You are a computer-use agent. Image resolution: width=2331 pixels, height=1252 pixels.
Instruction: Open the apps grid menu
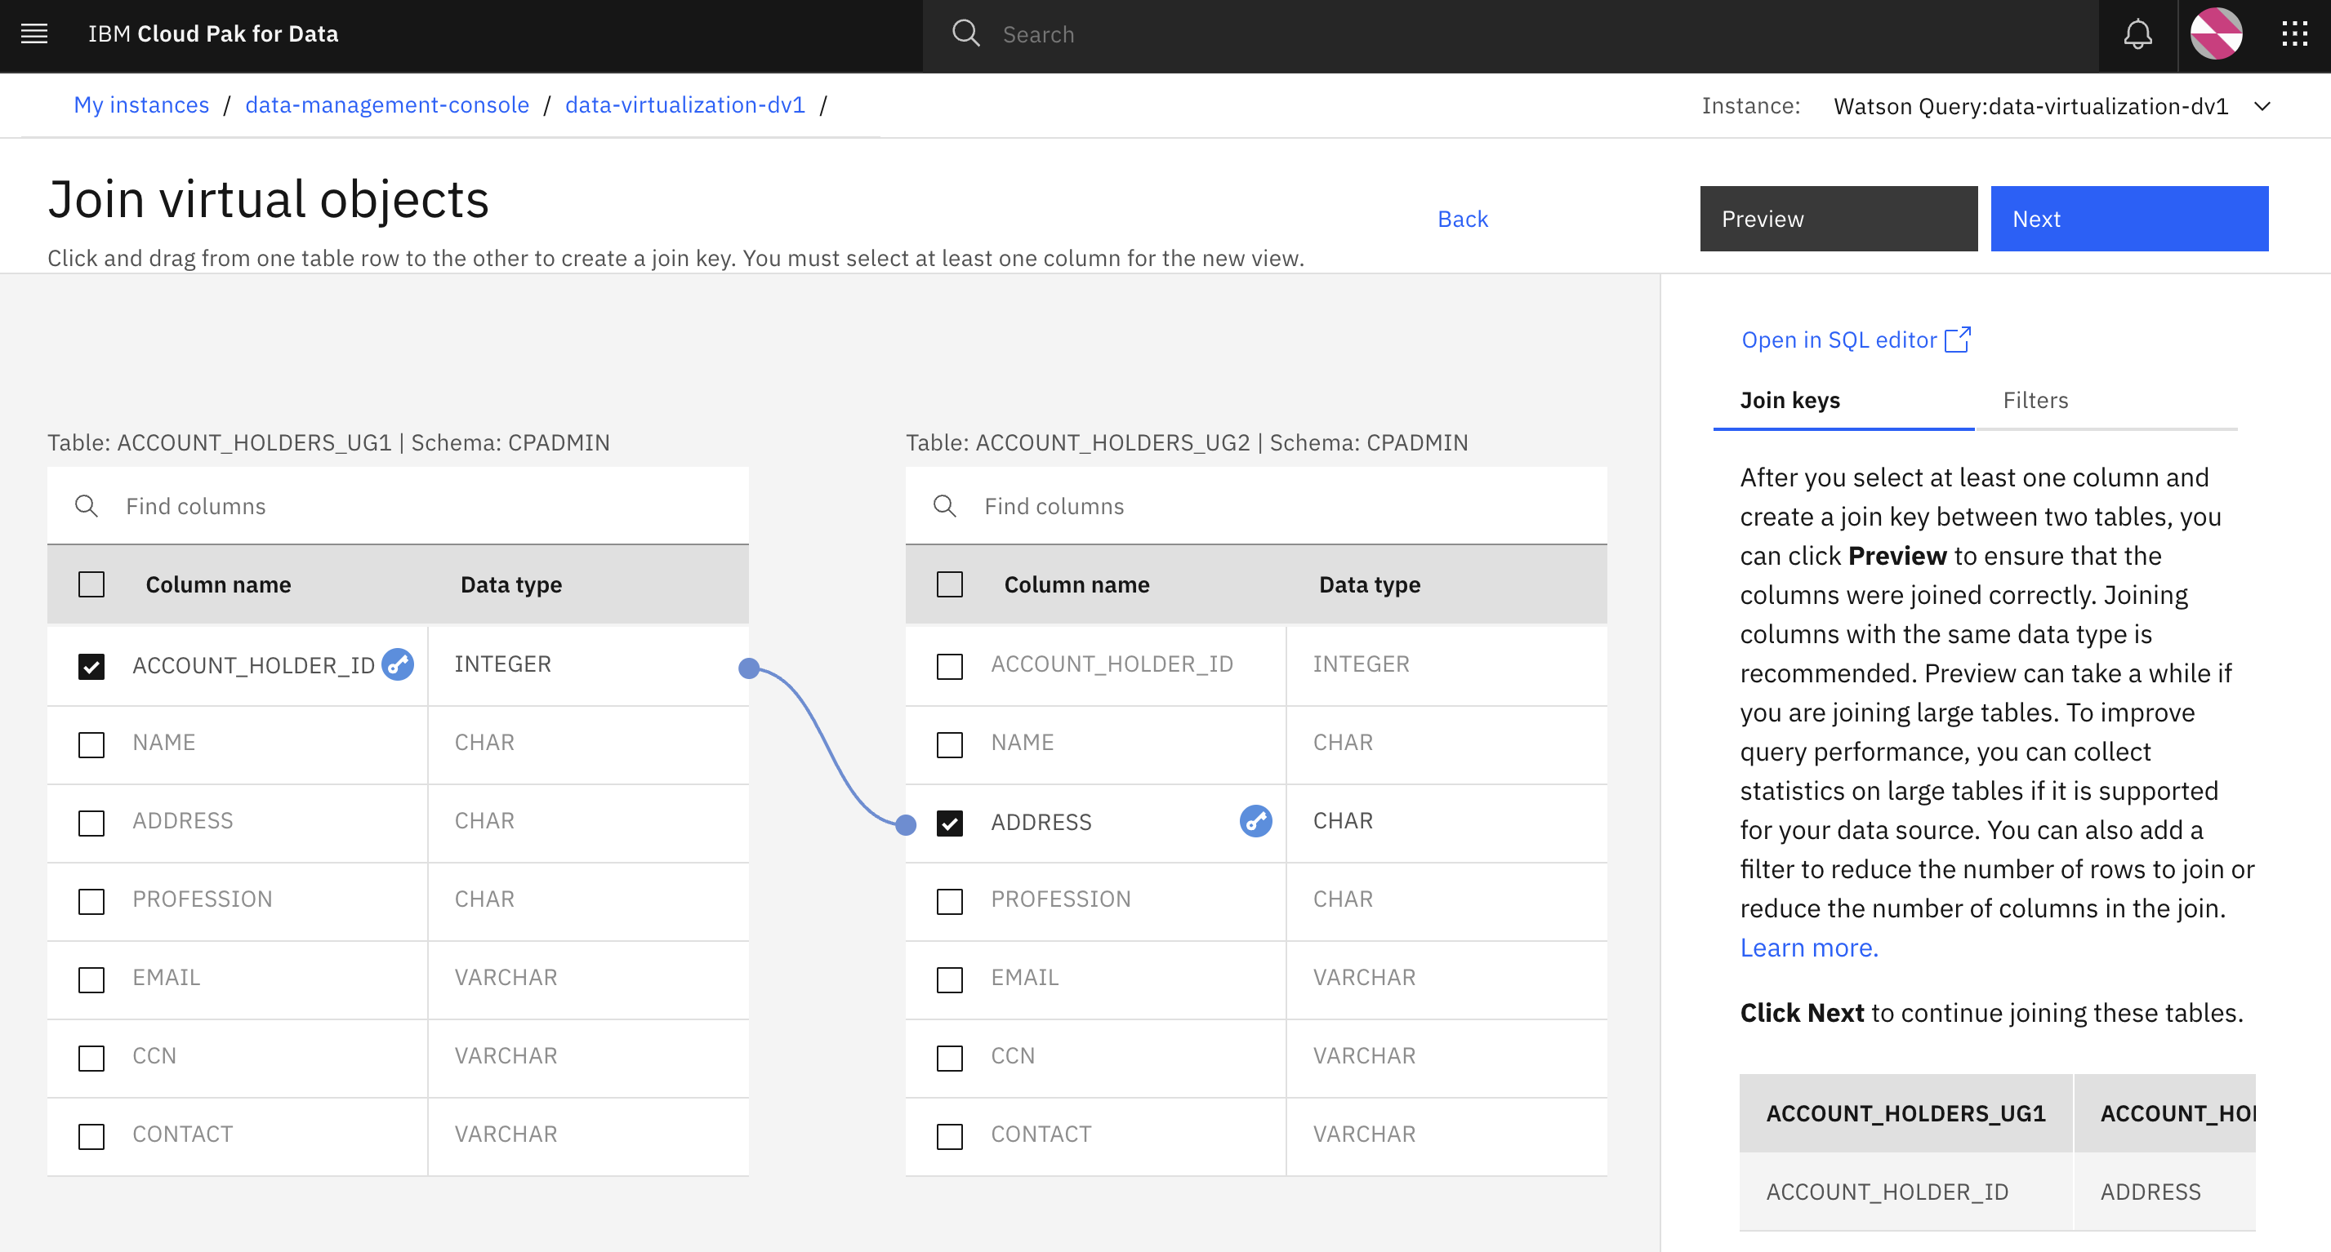tap(2296, 34)
